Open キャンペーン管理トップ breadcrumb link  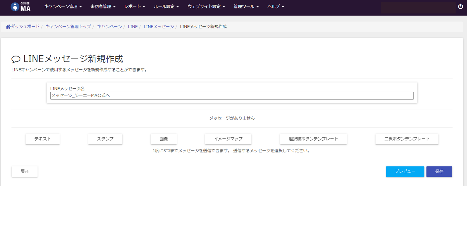pos(68,27)
